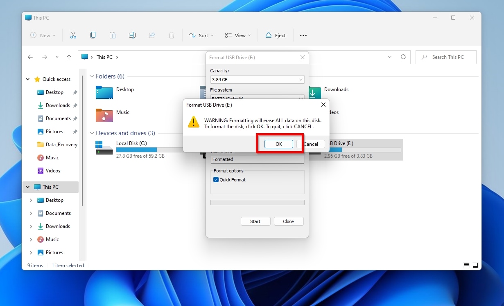Viewport: 504px width, 306px height.
Task: Click the navigation pane scrollbar
Action: (83, 141)
